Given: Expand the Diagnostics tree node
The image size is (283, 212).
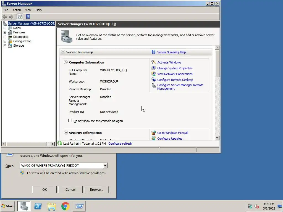Looking at the screenshot, I should 5,37.
